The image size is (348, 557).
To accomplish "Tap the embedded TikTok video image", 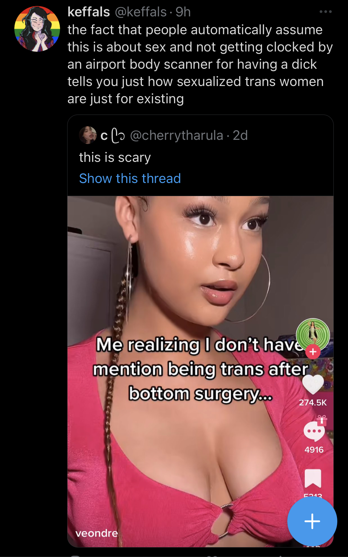I will click(x=200, y=371).
